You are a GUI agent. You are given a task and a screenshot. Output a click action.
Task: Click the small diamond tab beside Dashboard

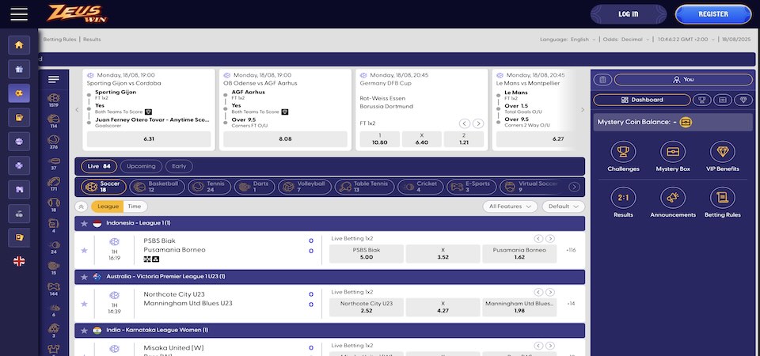point(743,100)
